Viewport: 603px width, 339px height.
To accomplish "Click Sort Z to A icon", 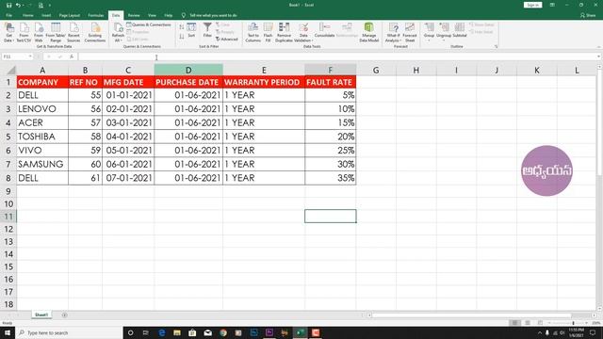I will pos(182,36).
